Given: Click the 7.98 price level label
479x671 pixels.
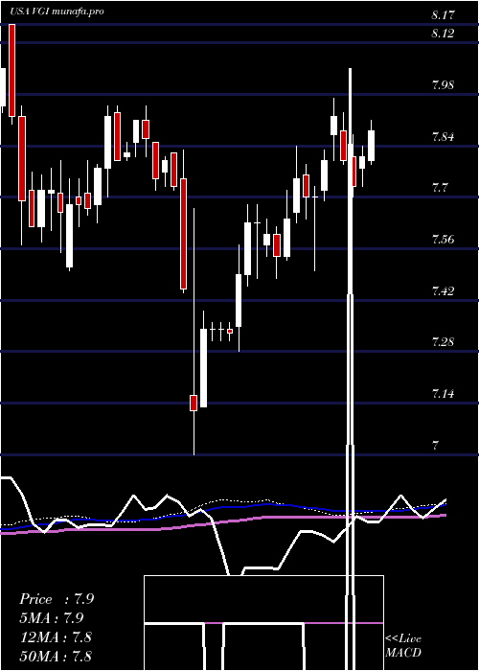Looking at the screenshot, I should click(443, 85).
